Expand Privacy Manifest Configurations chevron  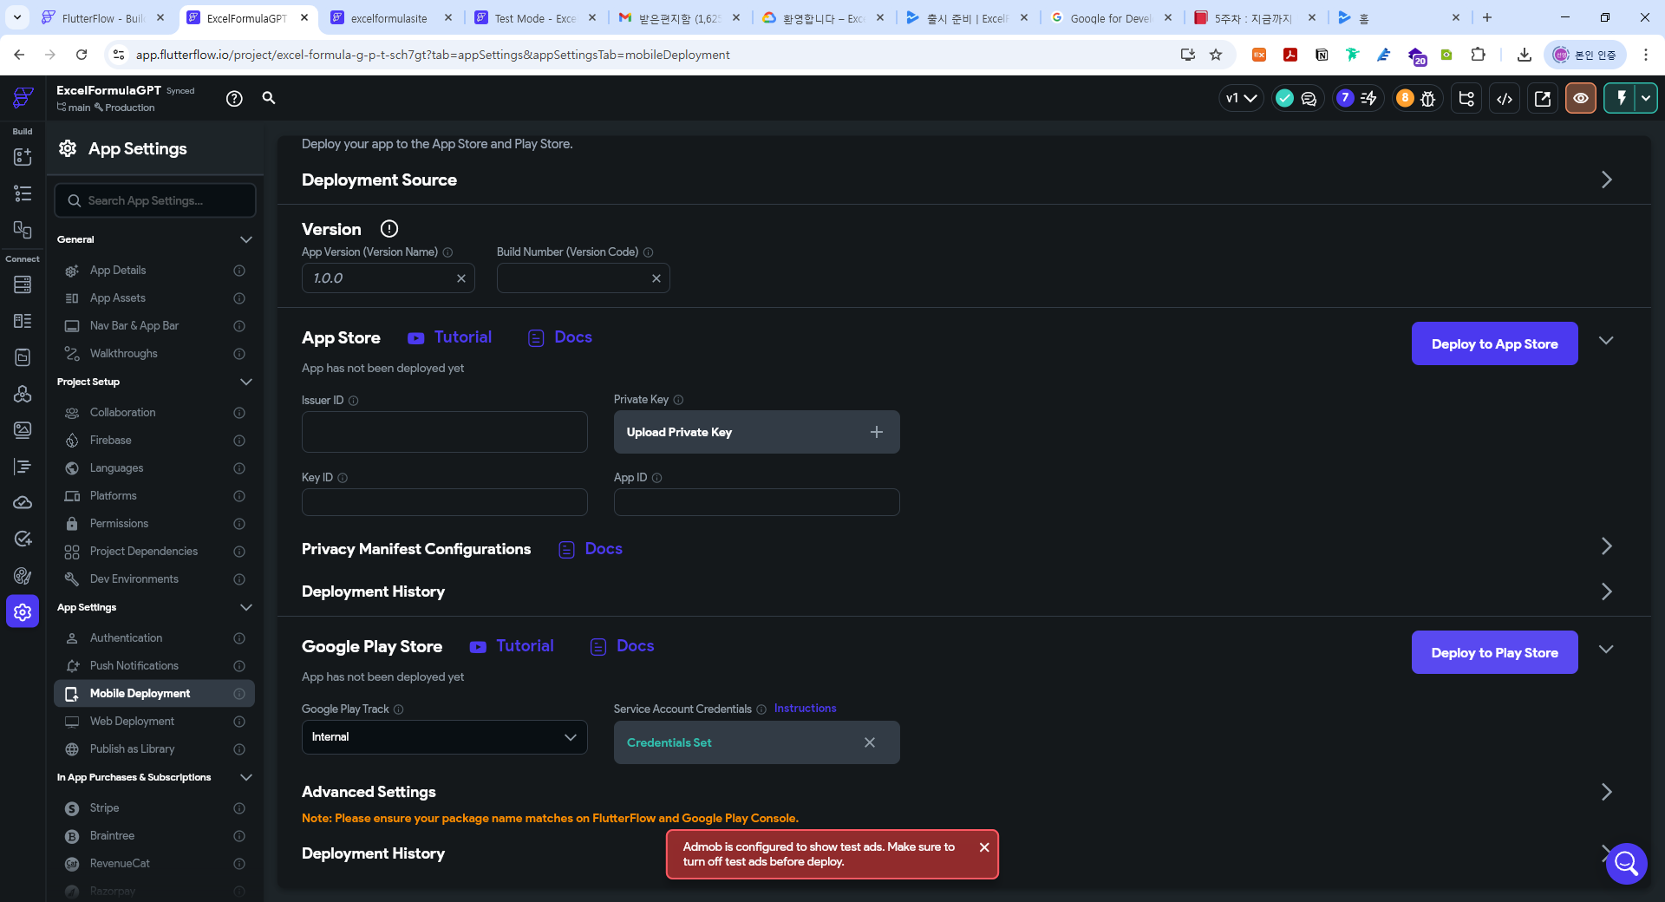pos(1606,546)
